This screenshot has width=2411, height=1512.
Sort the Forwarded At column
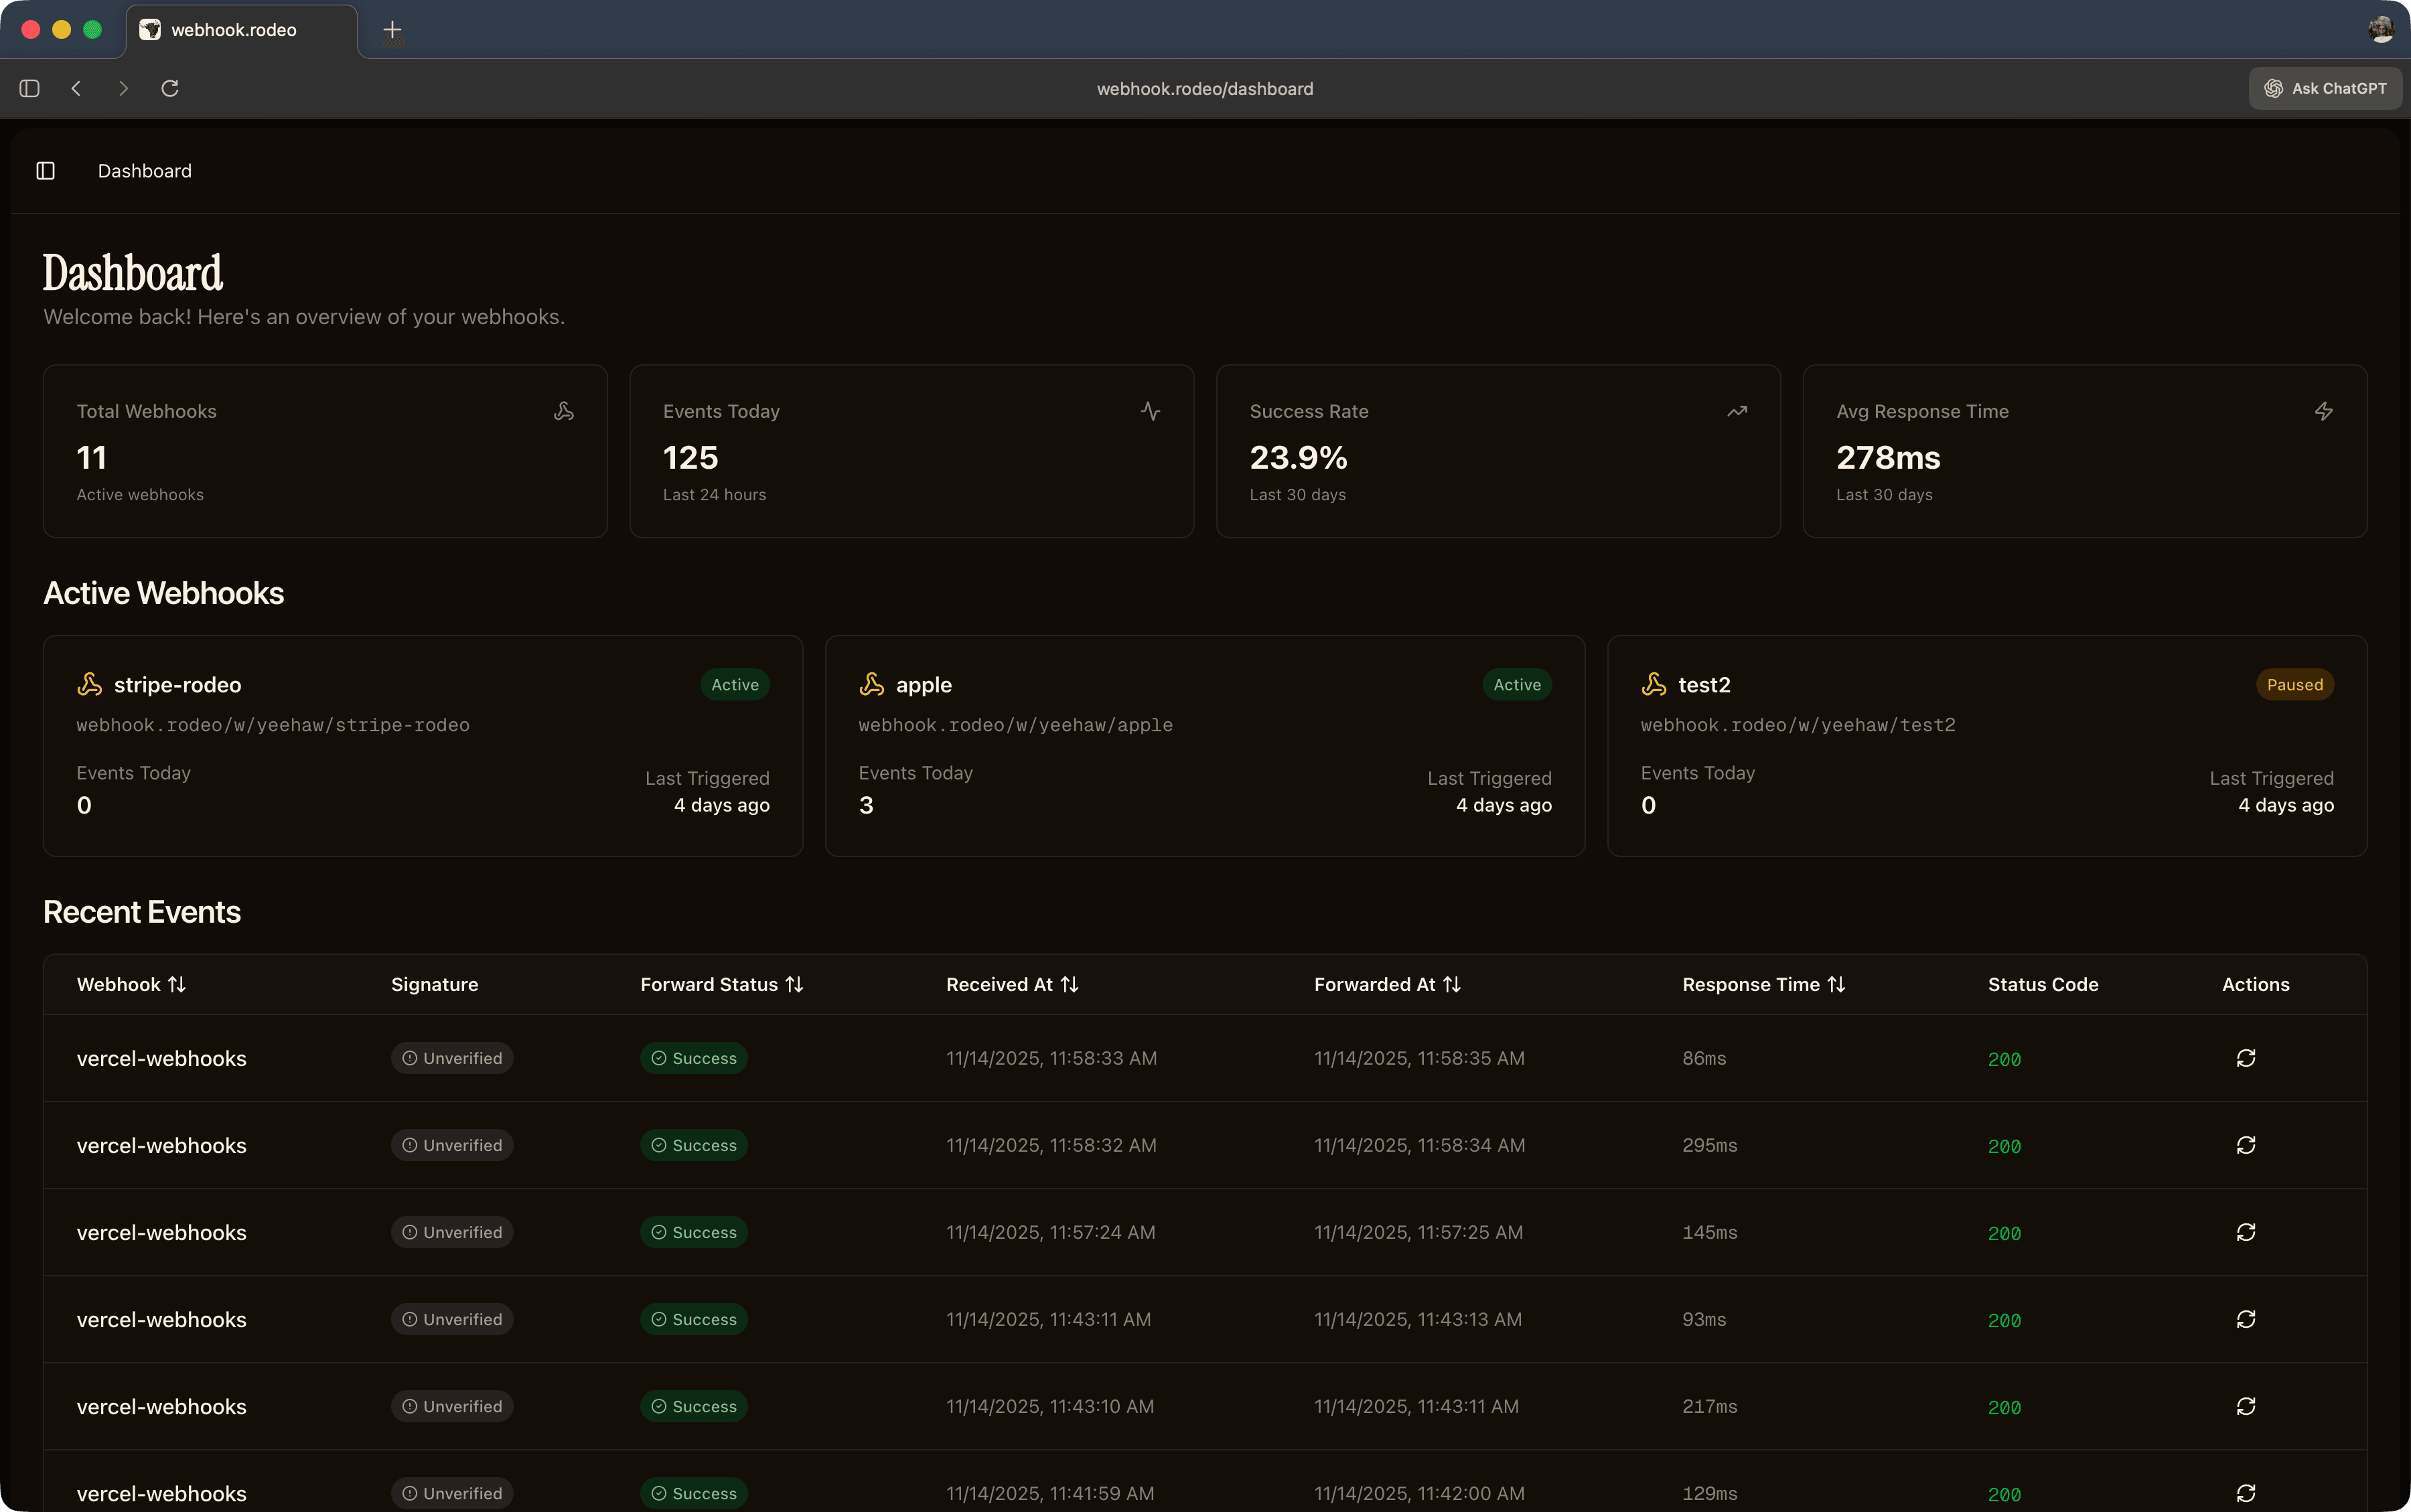point(1387,984)
